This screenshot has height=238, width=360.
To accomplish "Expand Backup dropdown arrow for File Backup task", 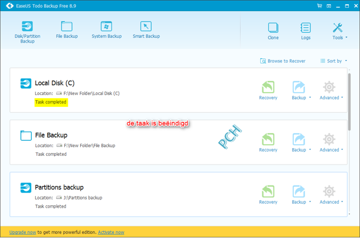I will click(x=310, y=149).
